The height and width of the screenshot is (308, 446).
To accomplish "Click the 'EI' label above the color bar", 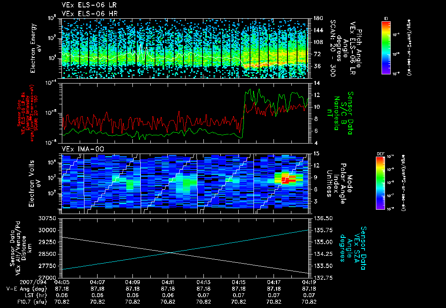I will [x=386, y=19].
